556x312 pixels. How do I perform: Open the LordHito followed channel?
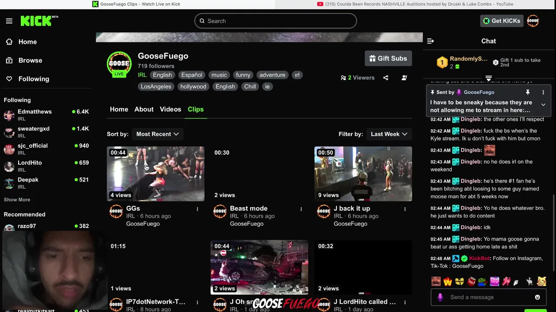coord(46,166)
